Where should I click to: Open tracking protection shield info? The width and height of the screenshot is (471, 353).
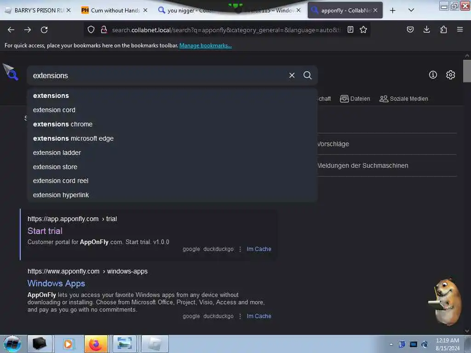(91, 29)
